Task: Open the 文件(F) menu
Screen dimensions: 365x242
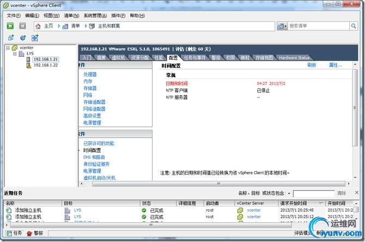Action: (x=14, y=16)
